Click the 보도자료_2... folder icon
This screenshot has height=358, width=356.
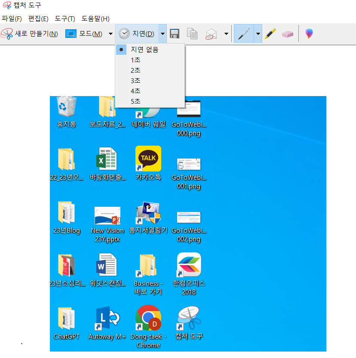click(107, 107)
